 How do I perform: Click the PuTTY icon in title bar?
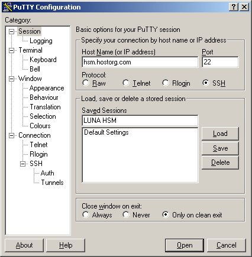point(8,7)
